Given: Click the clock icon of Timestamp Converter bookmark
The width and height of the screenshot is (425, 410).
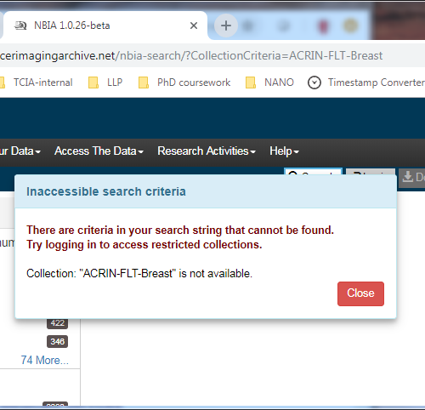Looking at the screenshot, I should click(x=314, y=83).
